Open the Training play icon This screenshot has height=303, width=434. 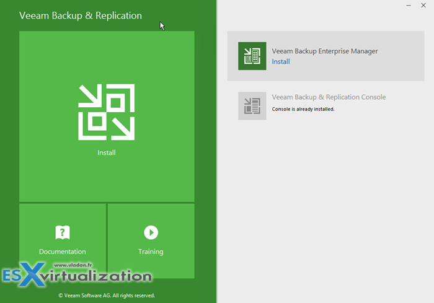pyautogui.click(x=151, y=232)
